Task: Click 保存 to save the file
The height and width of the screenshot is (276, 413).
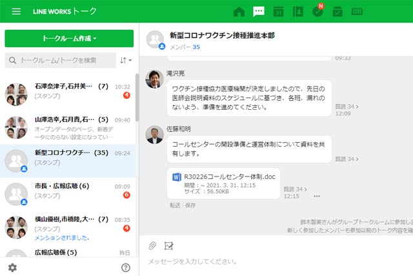Action: (x=190, y=206)
